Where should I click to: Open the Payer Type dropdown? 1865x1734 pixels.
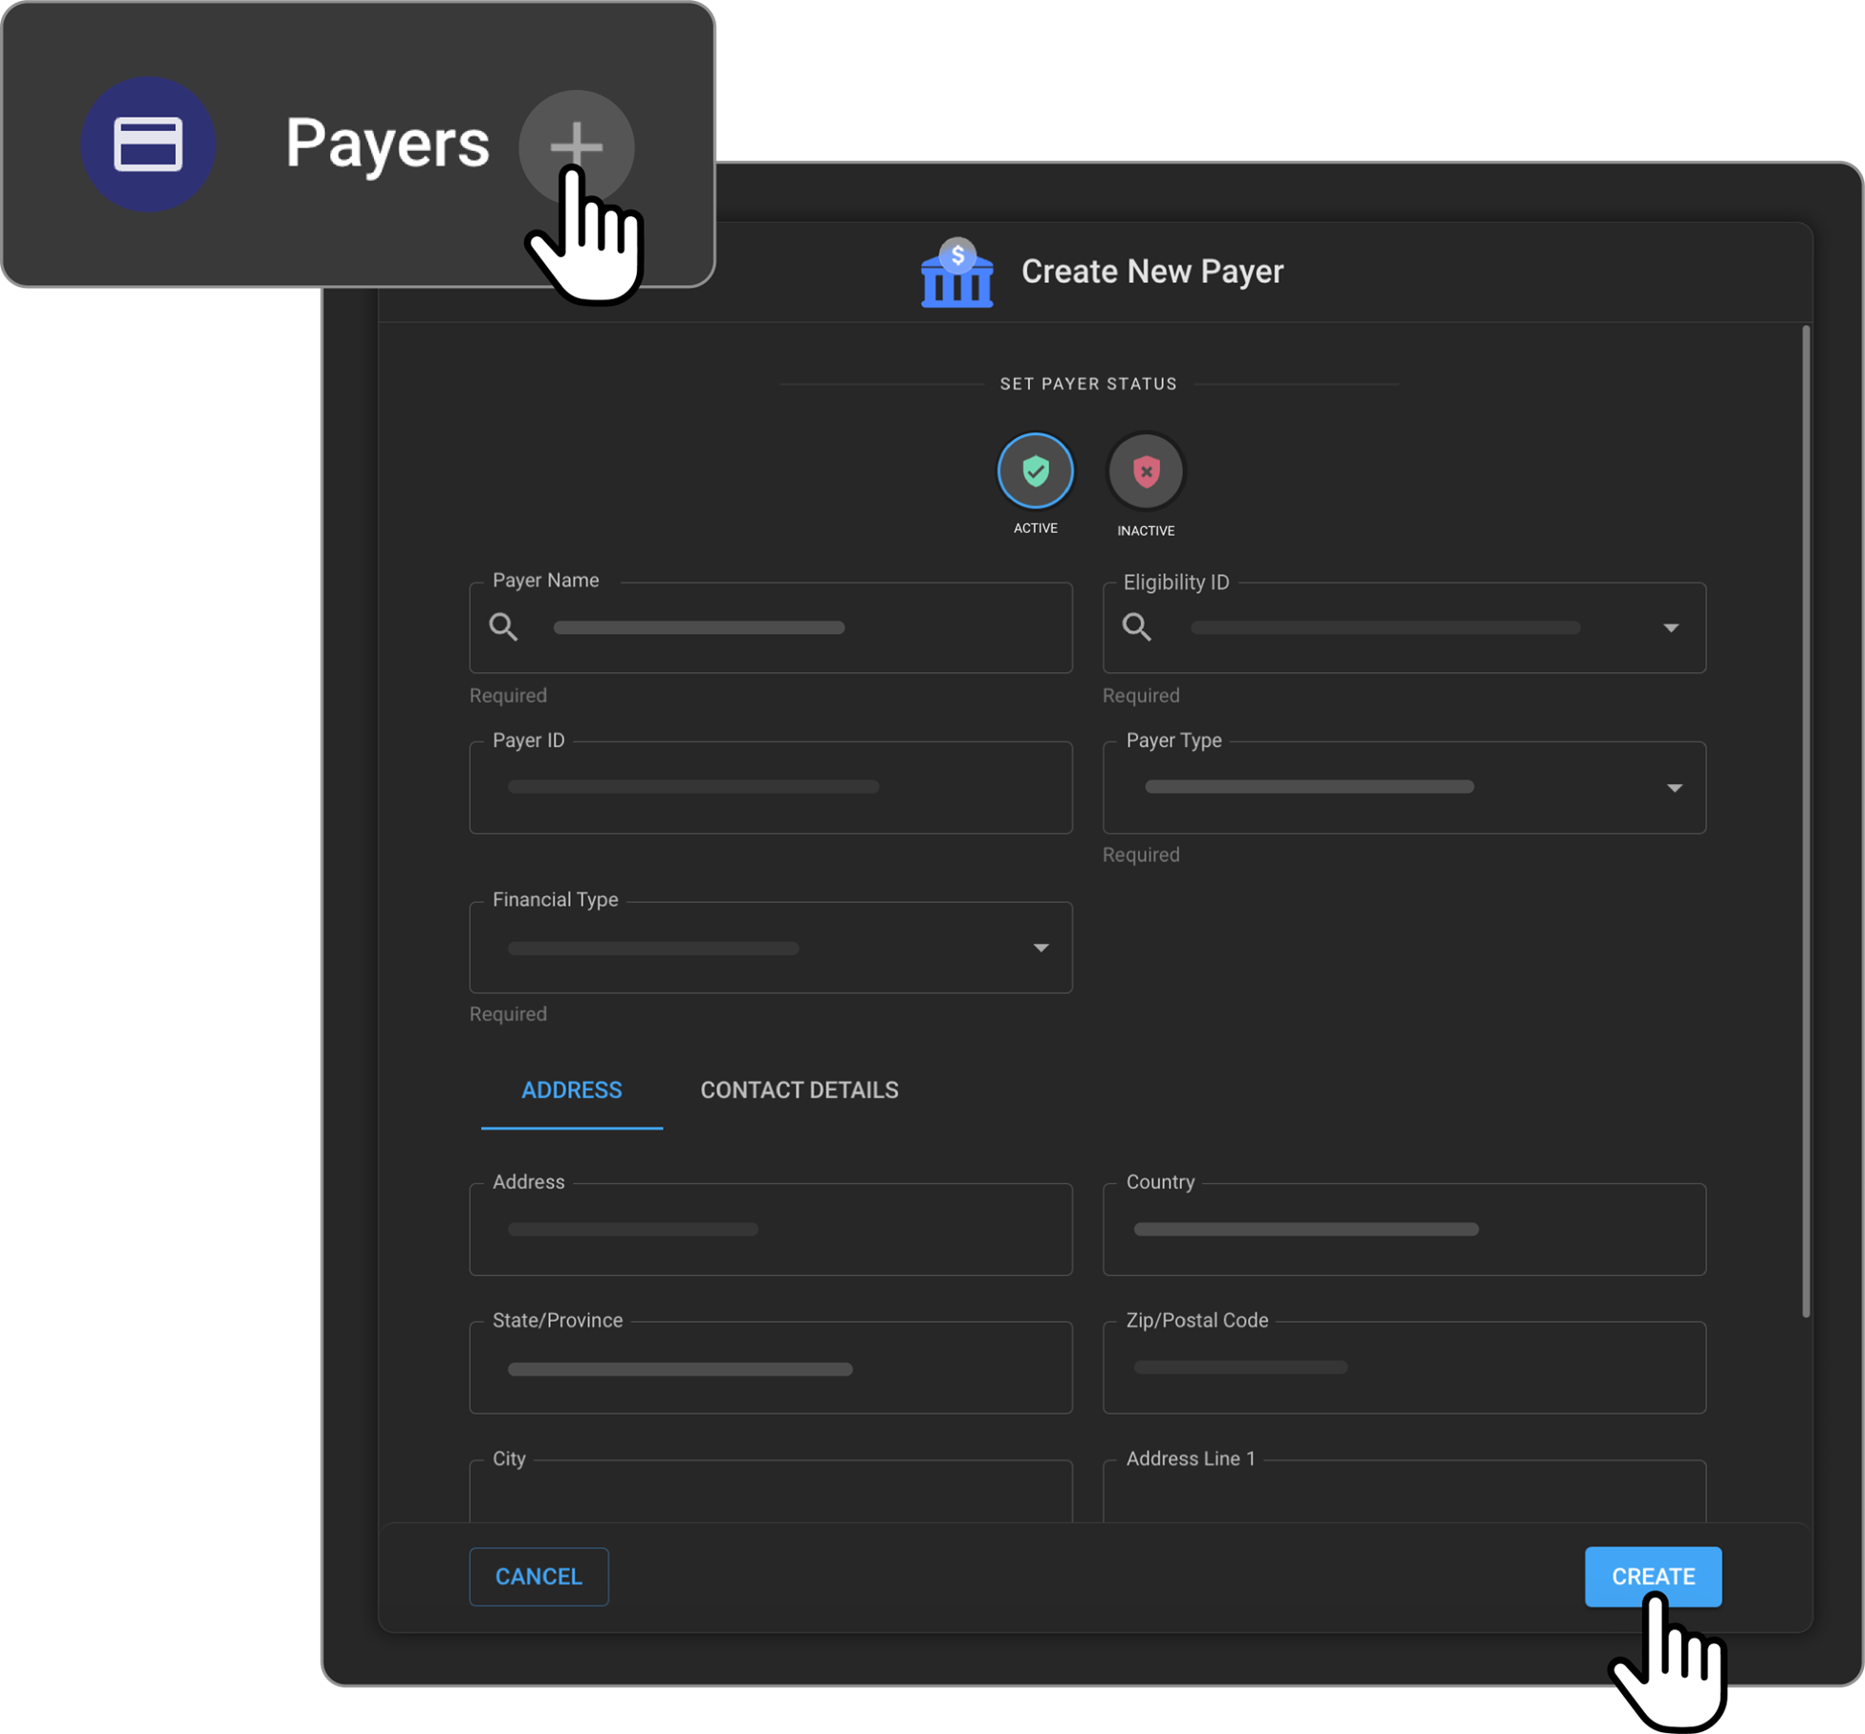[1673, 788]
